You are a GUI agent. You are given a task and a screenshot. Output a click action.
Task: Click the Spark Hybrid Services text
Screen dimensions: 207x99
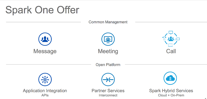click(171, 91)
